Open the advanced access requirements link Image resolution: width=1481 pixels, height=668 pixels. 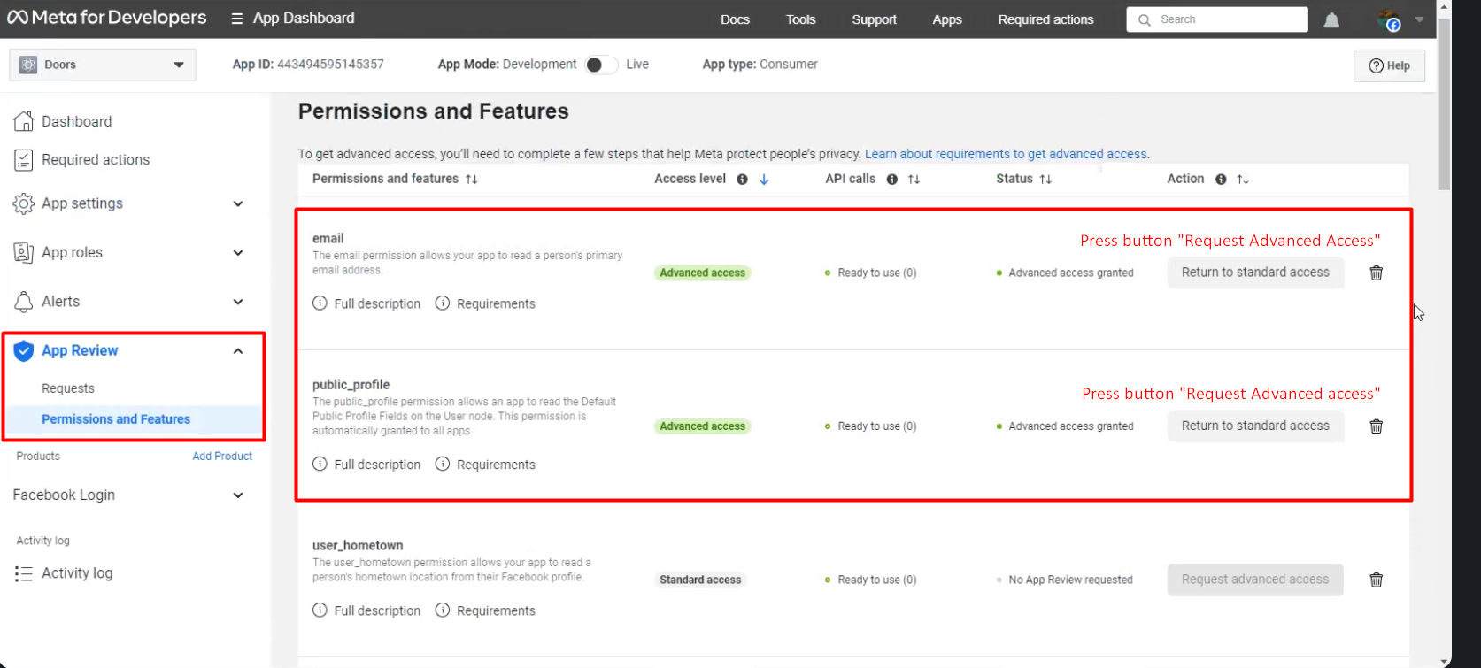click(1006, 154)
